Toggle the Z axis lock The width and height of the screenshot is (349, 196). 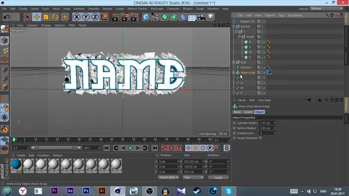[x=95, y=17]
